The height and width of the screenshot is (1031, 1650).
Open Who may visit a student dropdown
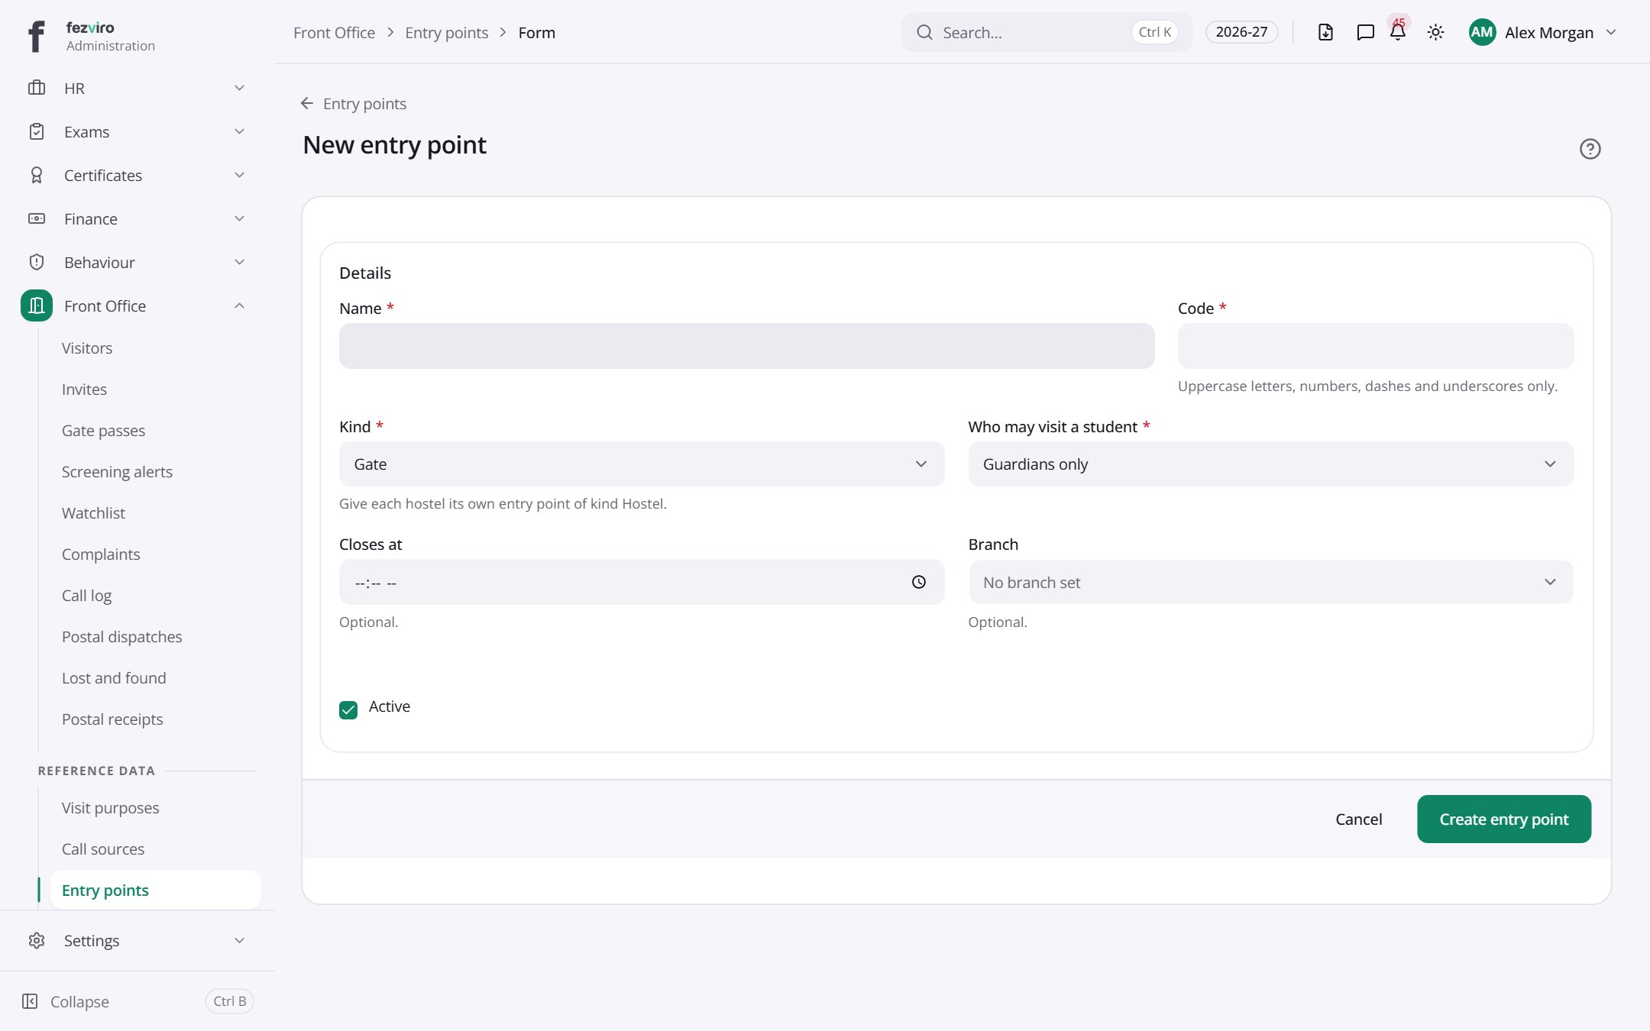(1270, 464)
